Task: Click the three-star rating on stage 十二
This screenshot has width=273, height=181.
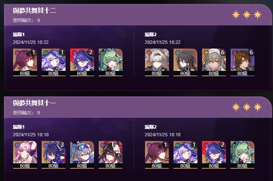Action: point(247,15)
